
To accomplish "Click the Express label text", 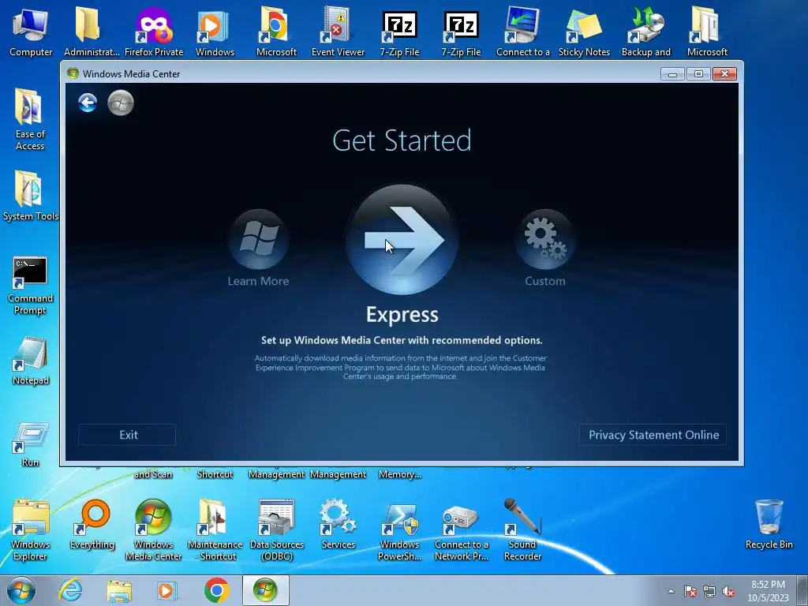I will [402, 314].
